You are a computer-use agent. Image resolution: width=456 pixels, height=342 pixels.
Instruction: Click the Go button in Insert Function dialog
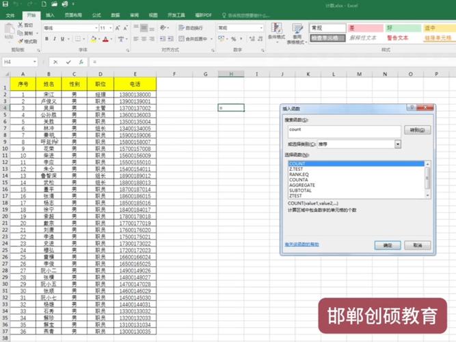[x=417, y=130]
